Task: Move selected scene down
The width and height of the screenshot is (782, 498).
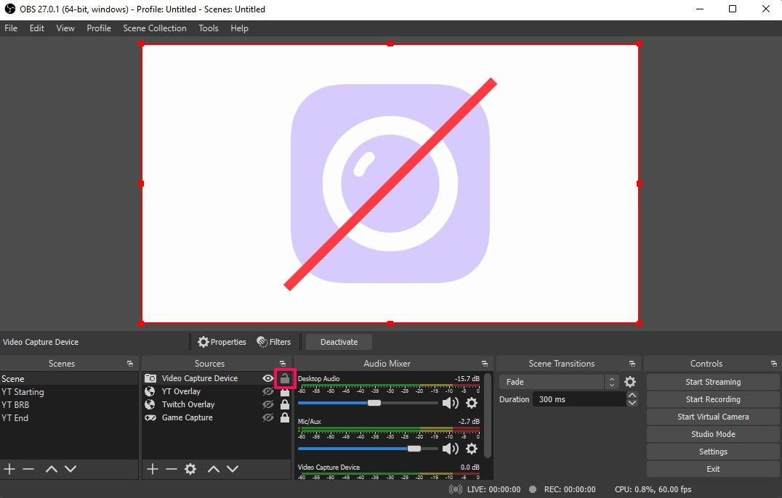Action: tap(70, 469)
